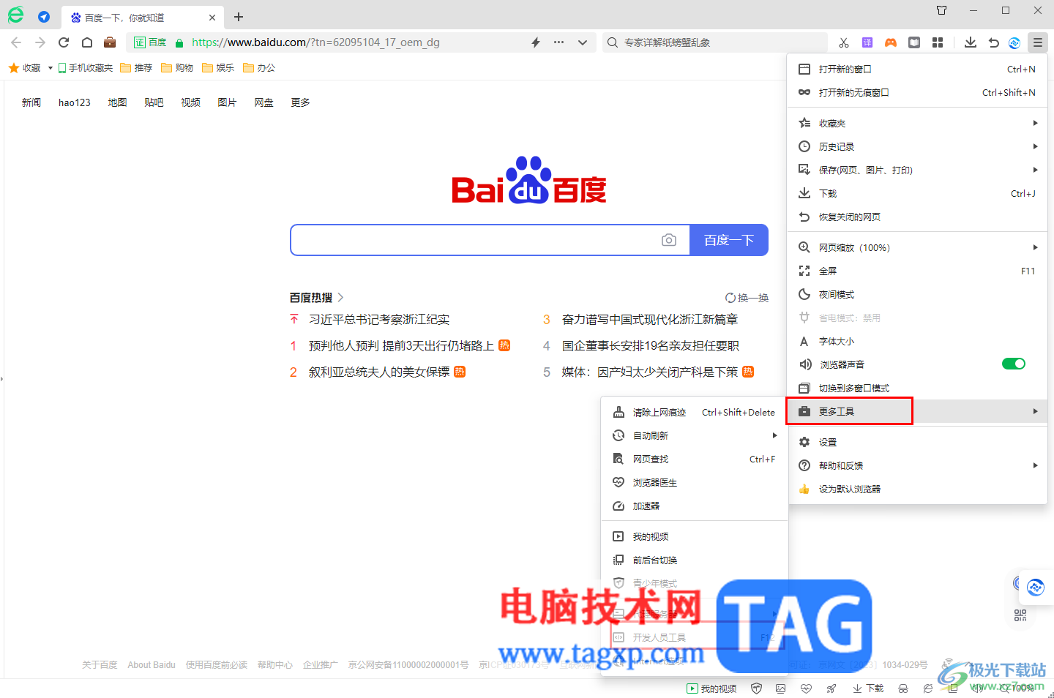
Task: Open the translate extension icon
Action: point(867,42)
